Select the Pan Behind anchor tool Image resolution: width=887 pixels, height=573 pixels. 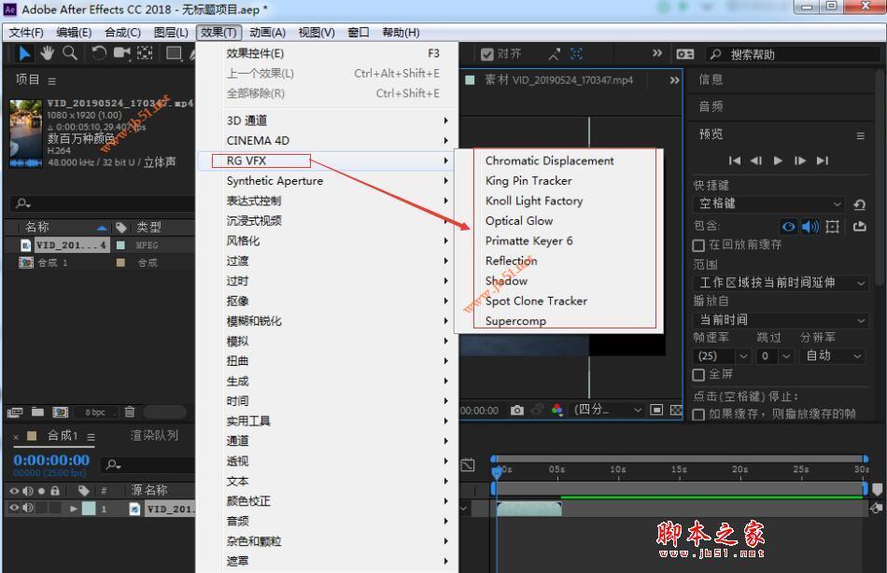point(146,54)
